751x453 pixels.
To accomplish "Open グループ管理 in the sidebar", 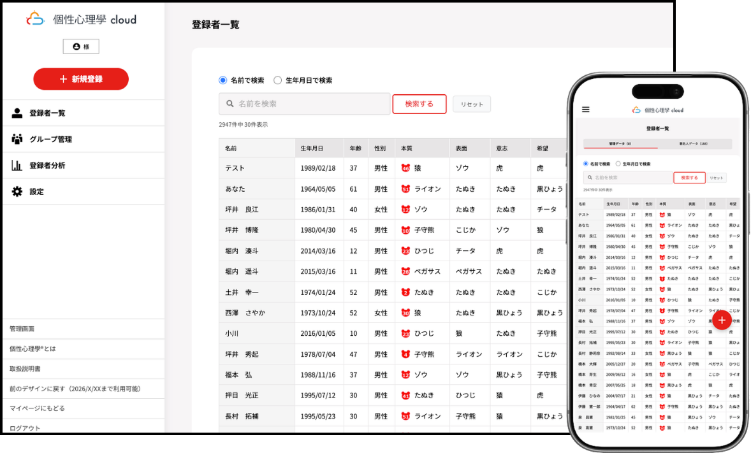I will [84, 140].
